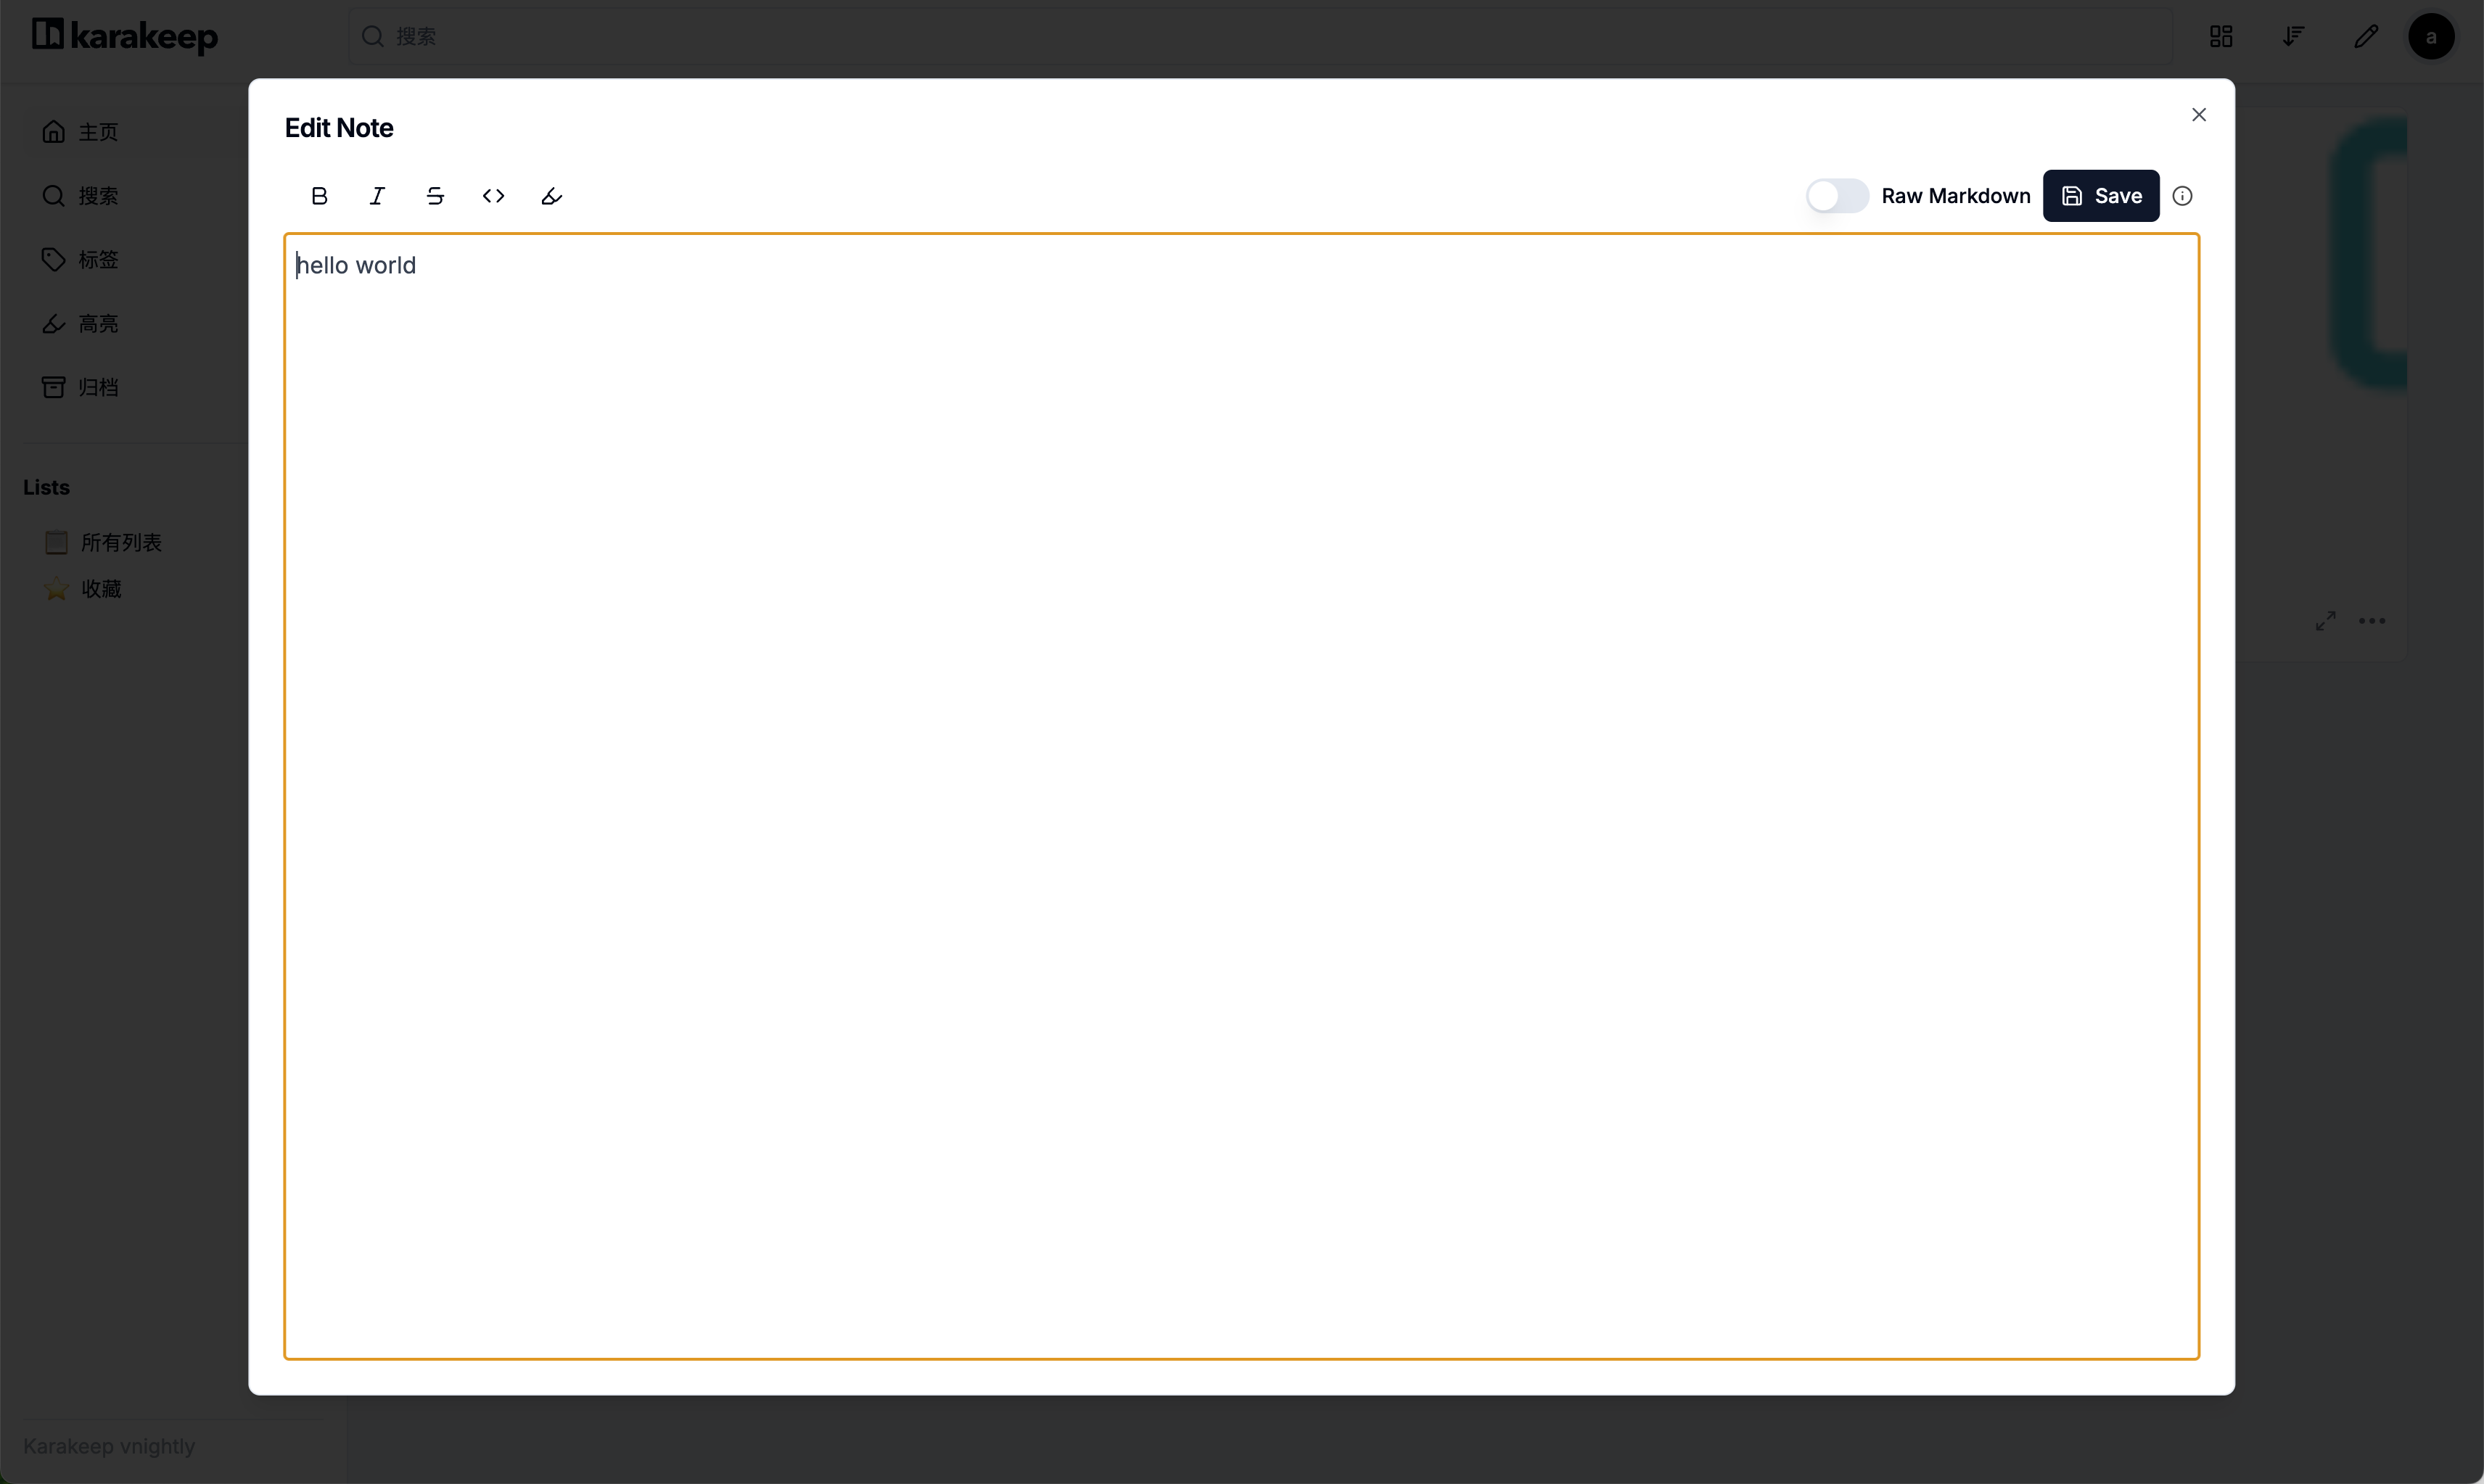Apply strikethrough formatting in the editor
2484x1484 pixels.
point(435,196)
